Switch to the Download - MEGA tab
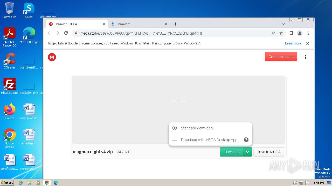The width and height of the screenshot is (332, 186). pyautogui.click(x=77, y=24)
